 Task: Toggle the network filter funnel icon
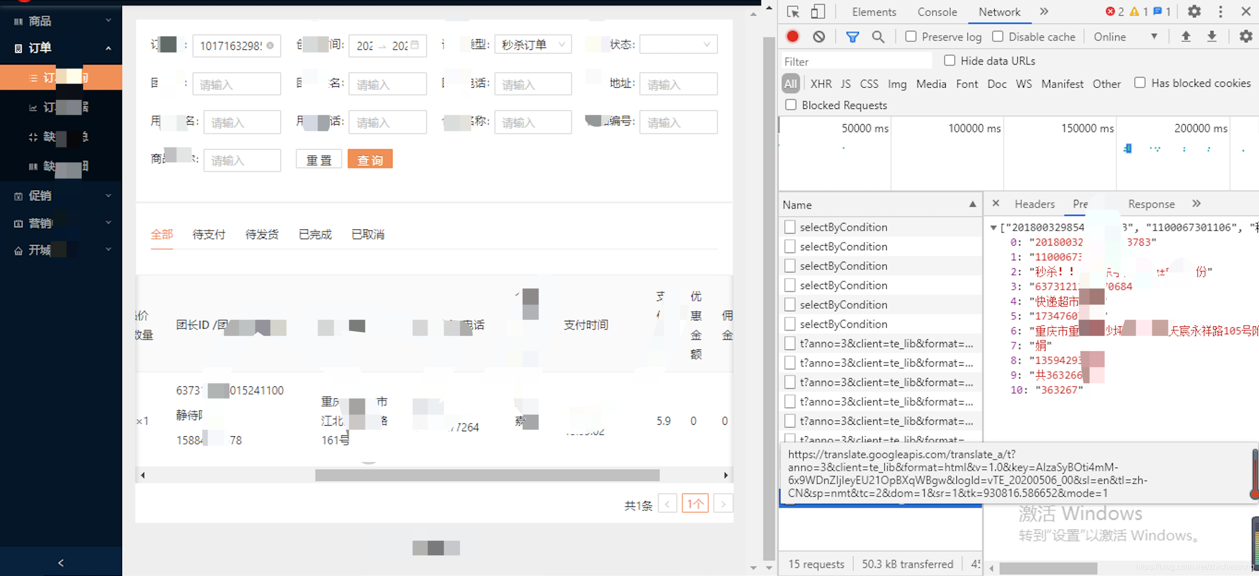[x=852, y=37]
